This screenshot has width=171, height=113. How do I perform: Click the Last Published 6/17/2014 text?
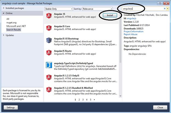(136, 25)
